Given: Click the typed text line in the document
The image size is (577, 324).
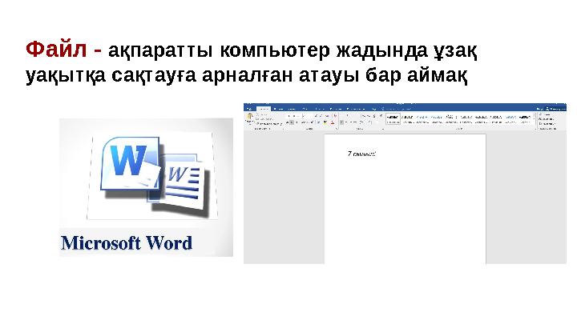Looking at the screenshot, I should click(x=361, y=154).
